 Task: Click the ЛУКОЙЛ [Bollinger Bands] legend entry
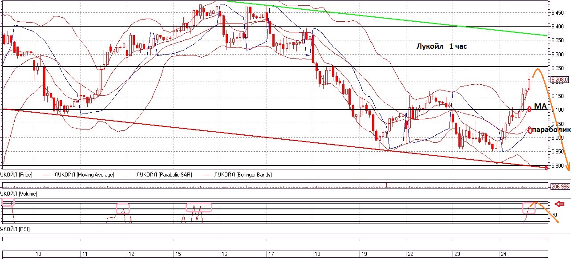click(243, 175)
